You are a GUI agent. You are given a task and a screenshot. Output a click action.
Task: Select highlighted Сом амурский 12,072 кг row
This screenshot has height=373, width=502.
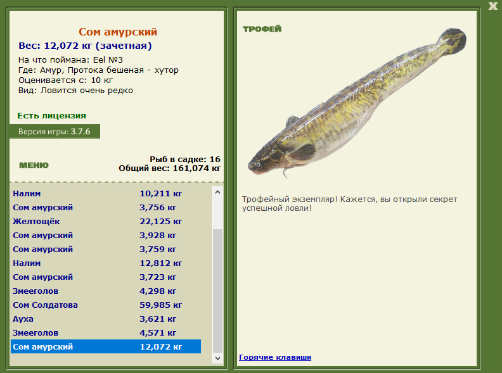pos(106,347)
